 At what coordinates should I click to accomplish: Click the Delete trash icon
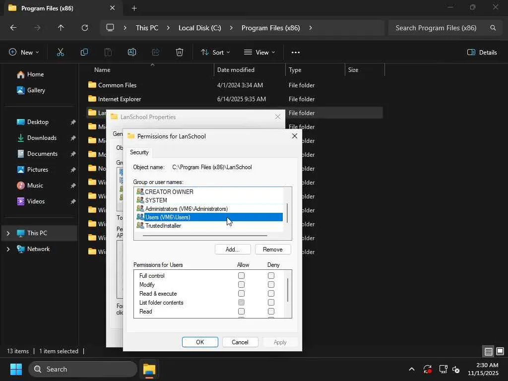click(x=180, y=52)
